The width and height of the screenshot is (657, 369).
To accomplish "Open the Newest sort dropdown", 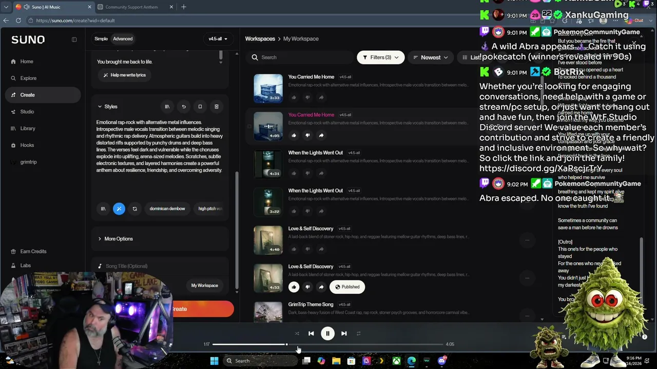I will [x=431, y=57].
